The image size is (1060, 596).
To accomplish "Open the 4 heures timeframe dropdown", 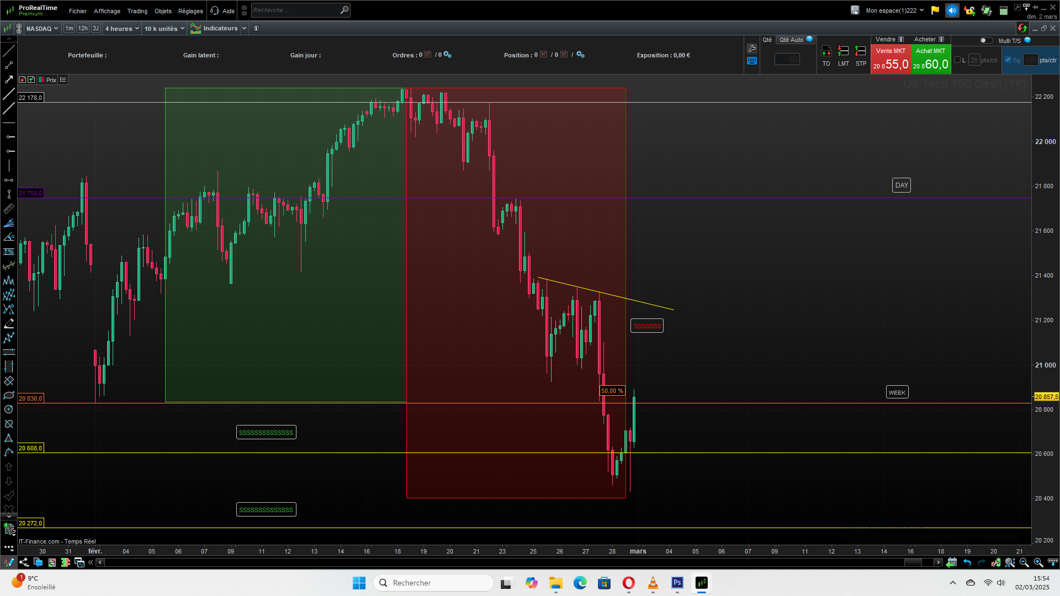I will [x=122, y=28].
